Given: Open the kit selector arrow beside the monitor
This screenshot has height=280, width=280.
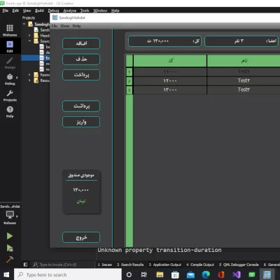Looking at the screenshot, I should point(17,216).
